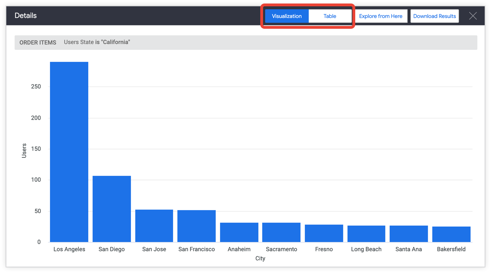
Task: Click the San Jose bar
Action: pos(154,226)
